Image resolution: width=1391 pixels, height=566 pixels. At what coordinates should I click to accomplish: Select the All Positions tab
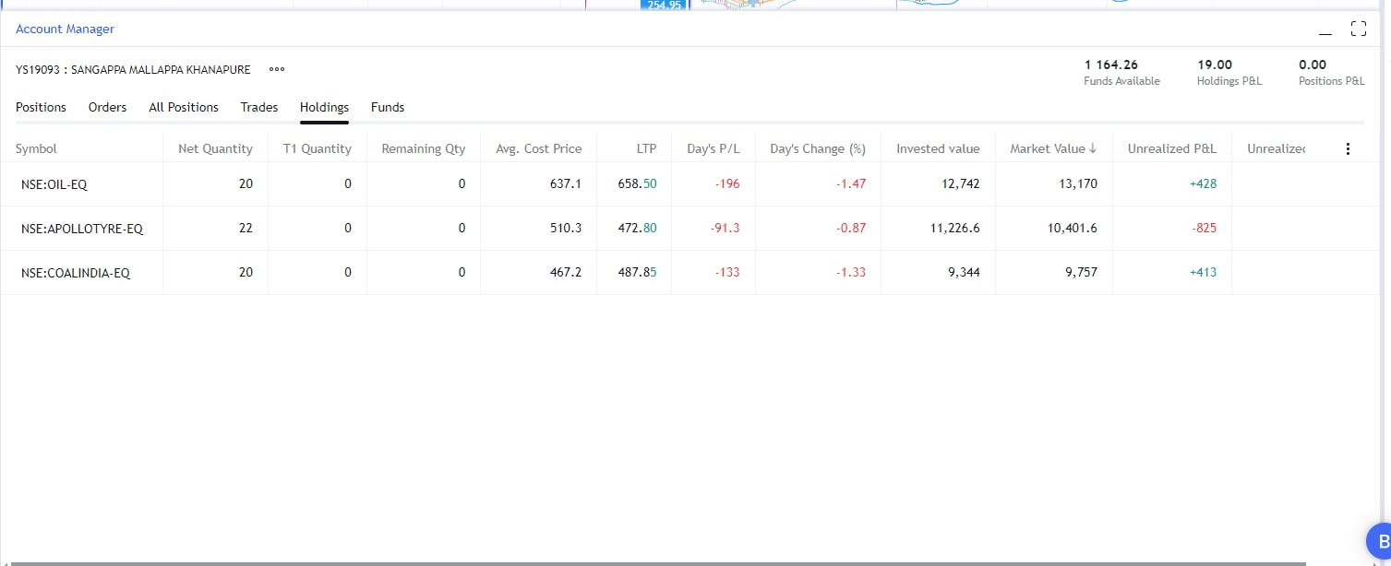click(184, 107)
